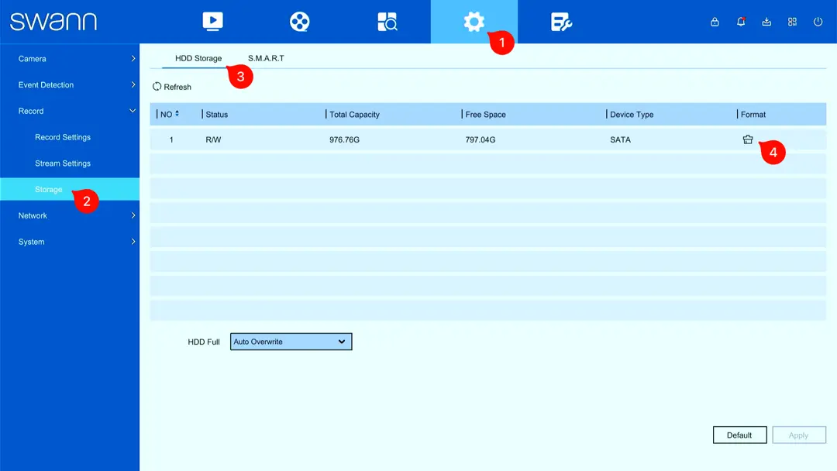Open the HDD Full Auto Overwrite dropdown
The height and width of the screenshot is (471, 837).
291,342
